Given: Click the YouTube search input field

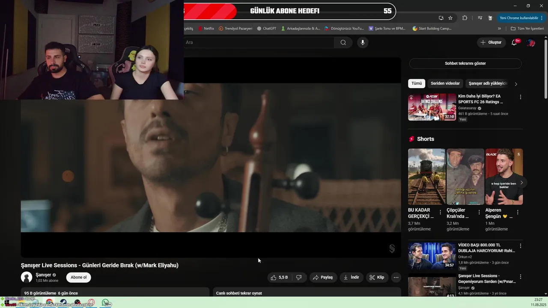Looking at the screenshot, I should [x=259, y=42].
